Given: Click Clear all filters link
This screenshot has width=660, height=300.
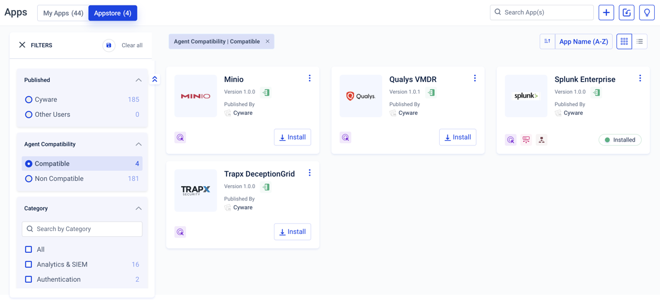Looking at the screenshot, I should point(132,45).
